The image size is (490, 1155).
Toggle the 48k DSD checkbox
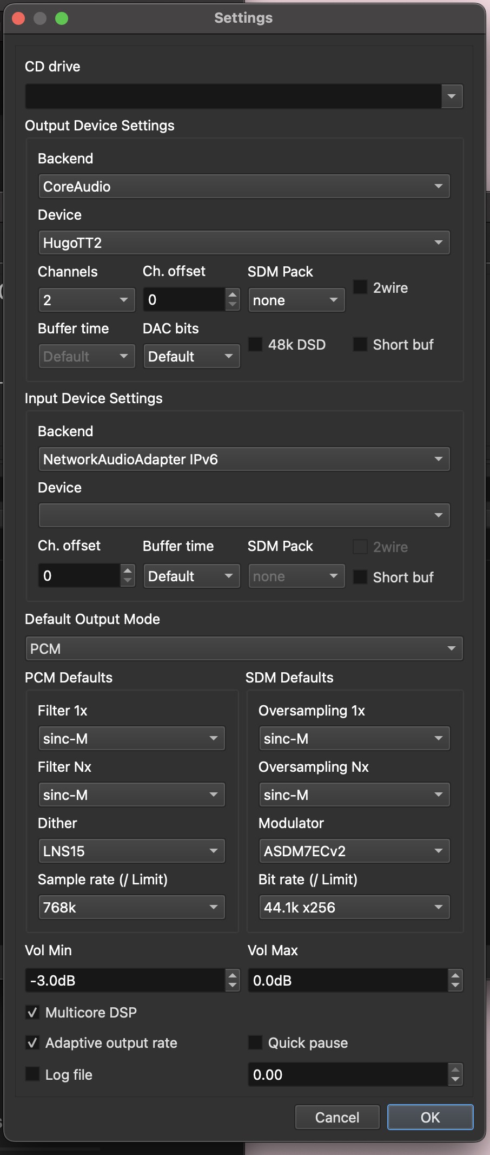255,345
